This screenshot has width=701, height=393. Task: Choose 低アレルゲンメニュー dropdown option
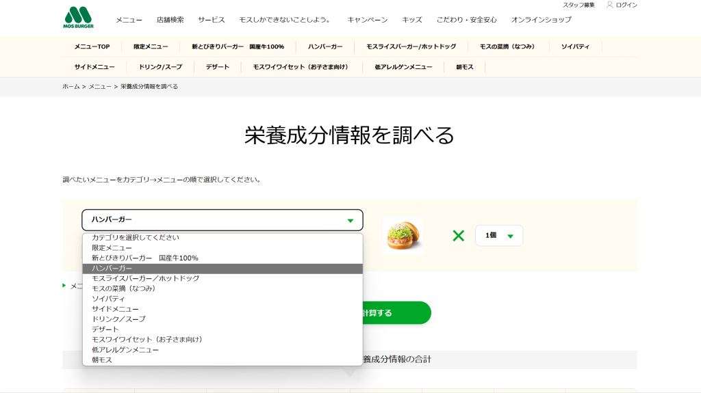[x=125, y=349]
